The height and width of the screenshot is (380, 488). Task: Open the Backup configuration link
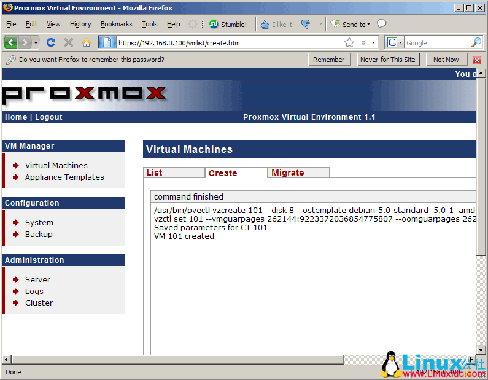coord(39,234)
